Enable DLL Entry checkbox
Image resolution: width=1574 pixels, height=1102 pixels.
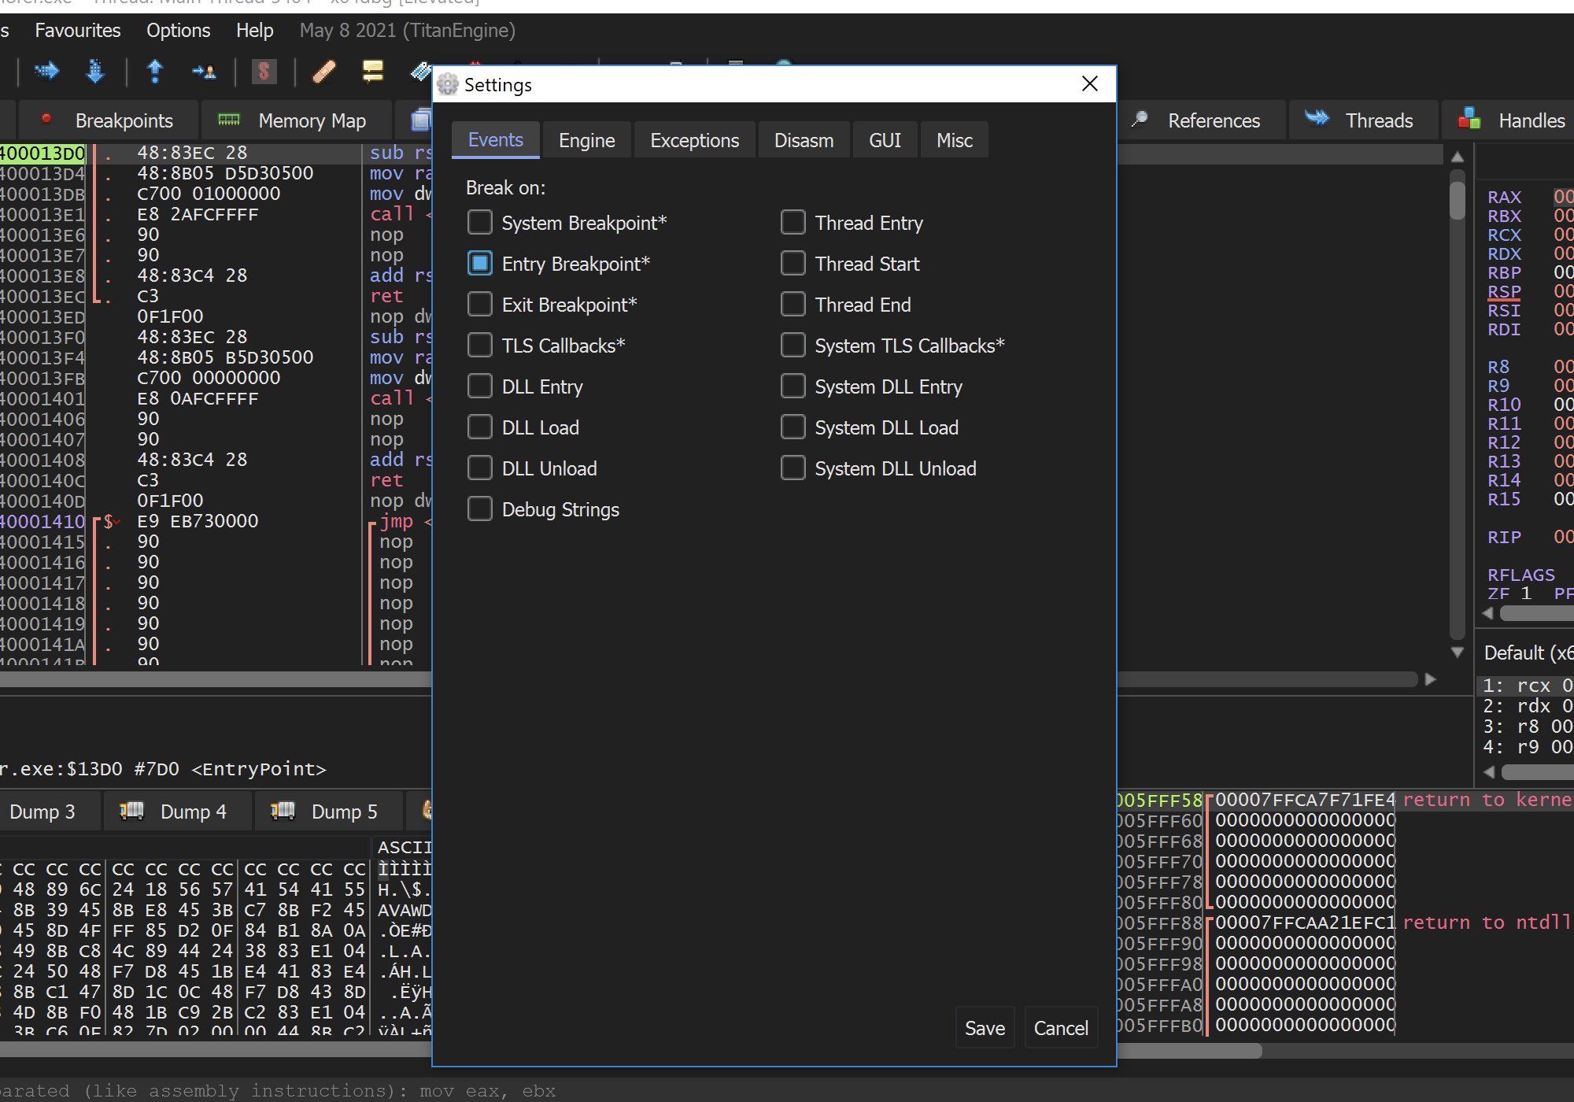pos(480,386)
